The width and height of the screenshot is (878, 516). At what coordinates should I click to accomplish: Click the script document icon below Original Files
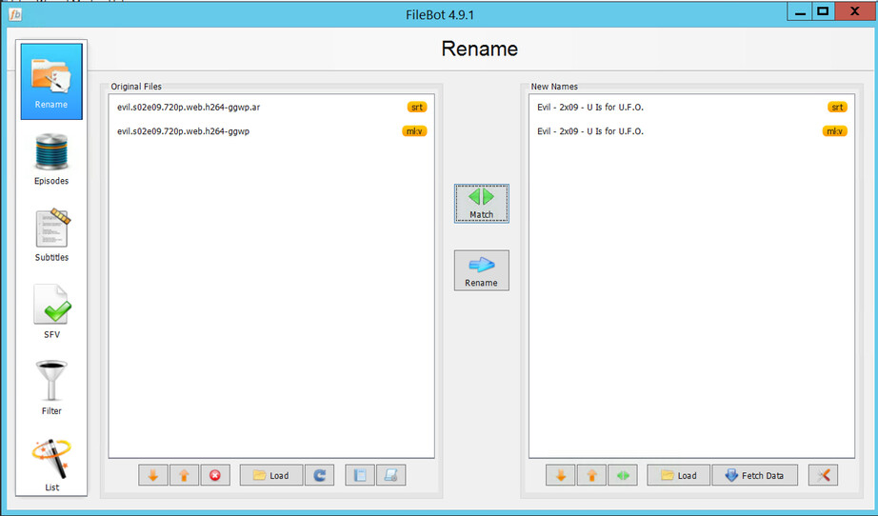390,476
